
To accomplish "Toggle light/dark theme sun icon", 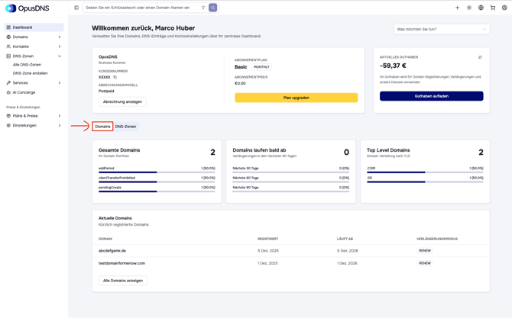I will [469, 8].
